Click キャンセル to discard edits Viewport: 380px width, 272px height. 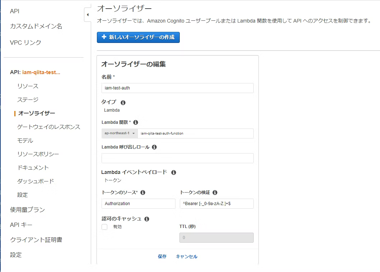(186, 257)
